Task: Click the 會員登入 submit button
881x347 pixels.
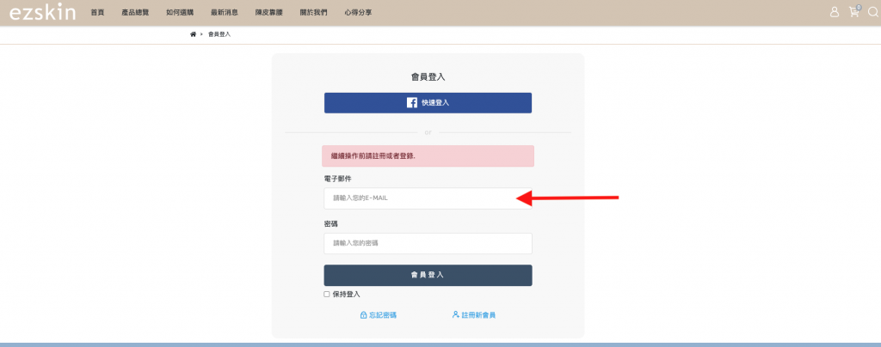Action: pos(428,275)
